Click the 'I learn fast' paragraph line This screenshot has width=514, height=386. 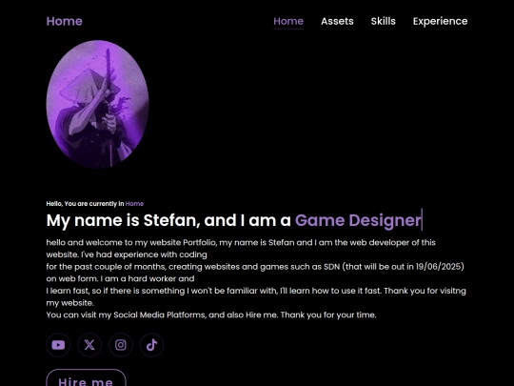coord(256,291)
